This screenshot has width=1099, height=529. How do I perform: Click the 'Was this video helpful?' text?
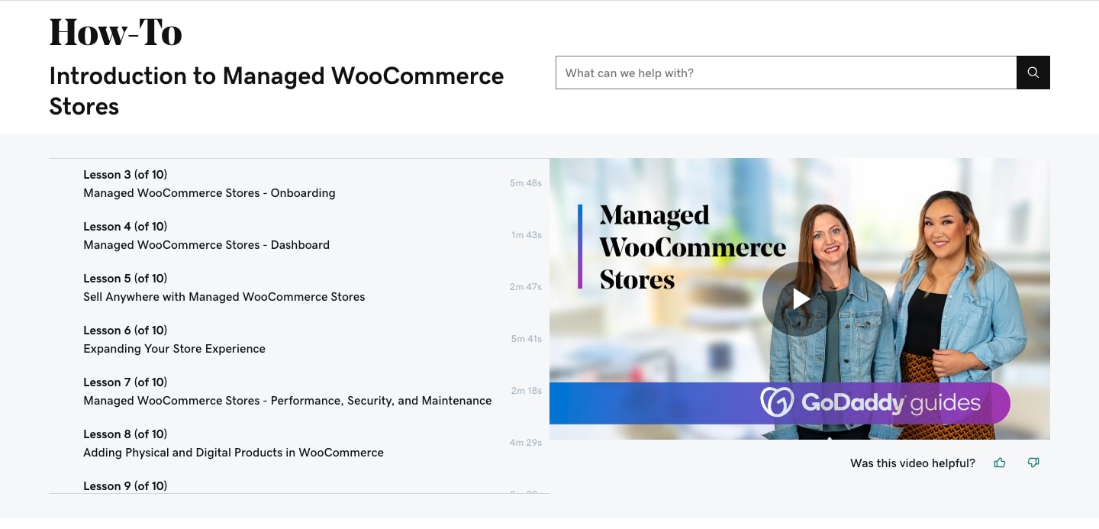click(913, 463)
